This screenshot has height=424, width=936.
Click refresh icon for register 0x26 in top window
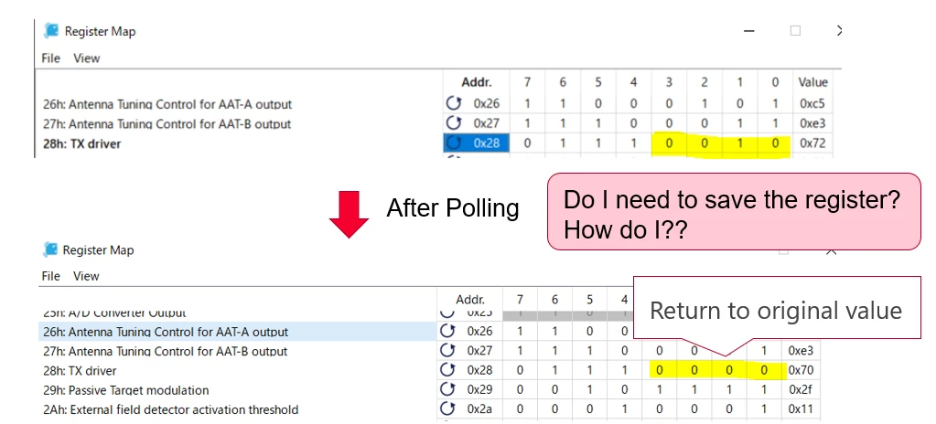(454, 103)
